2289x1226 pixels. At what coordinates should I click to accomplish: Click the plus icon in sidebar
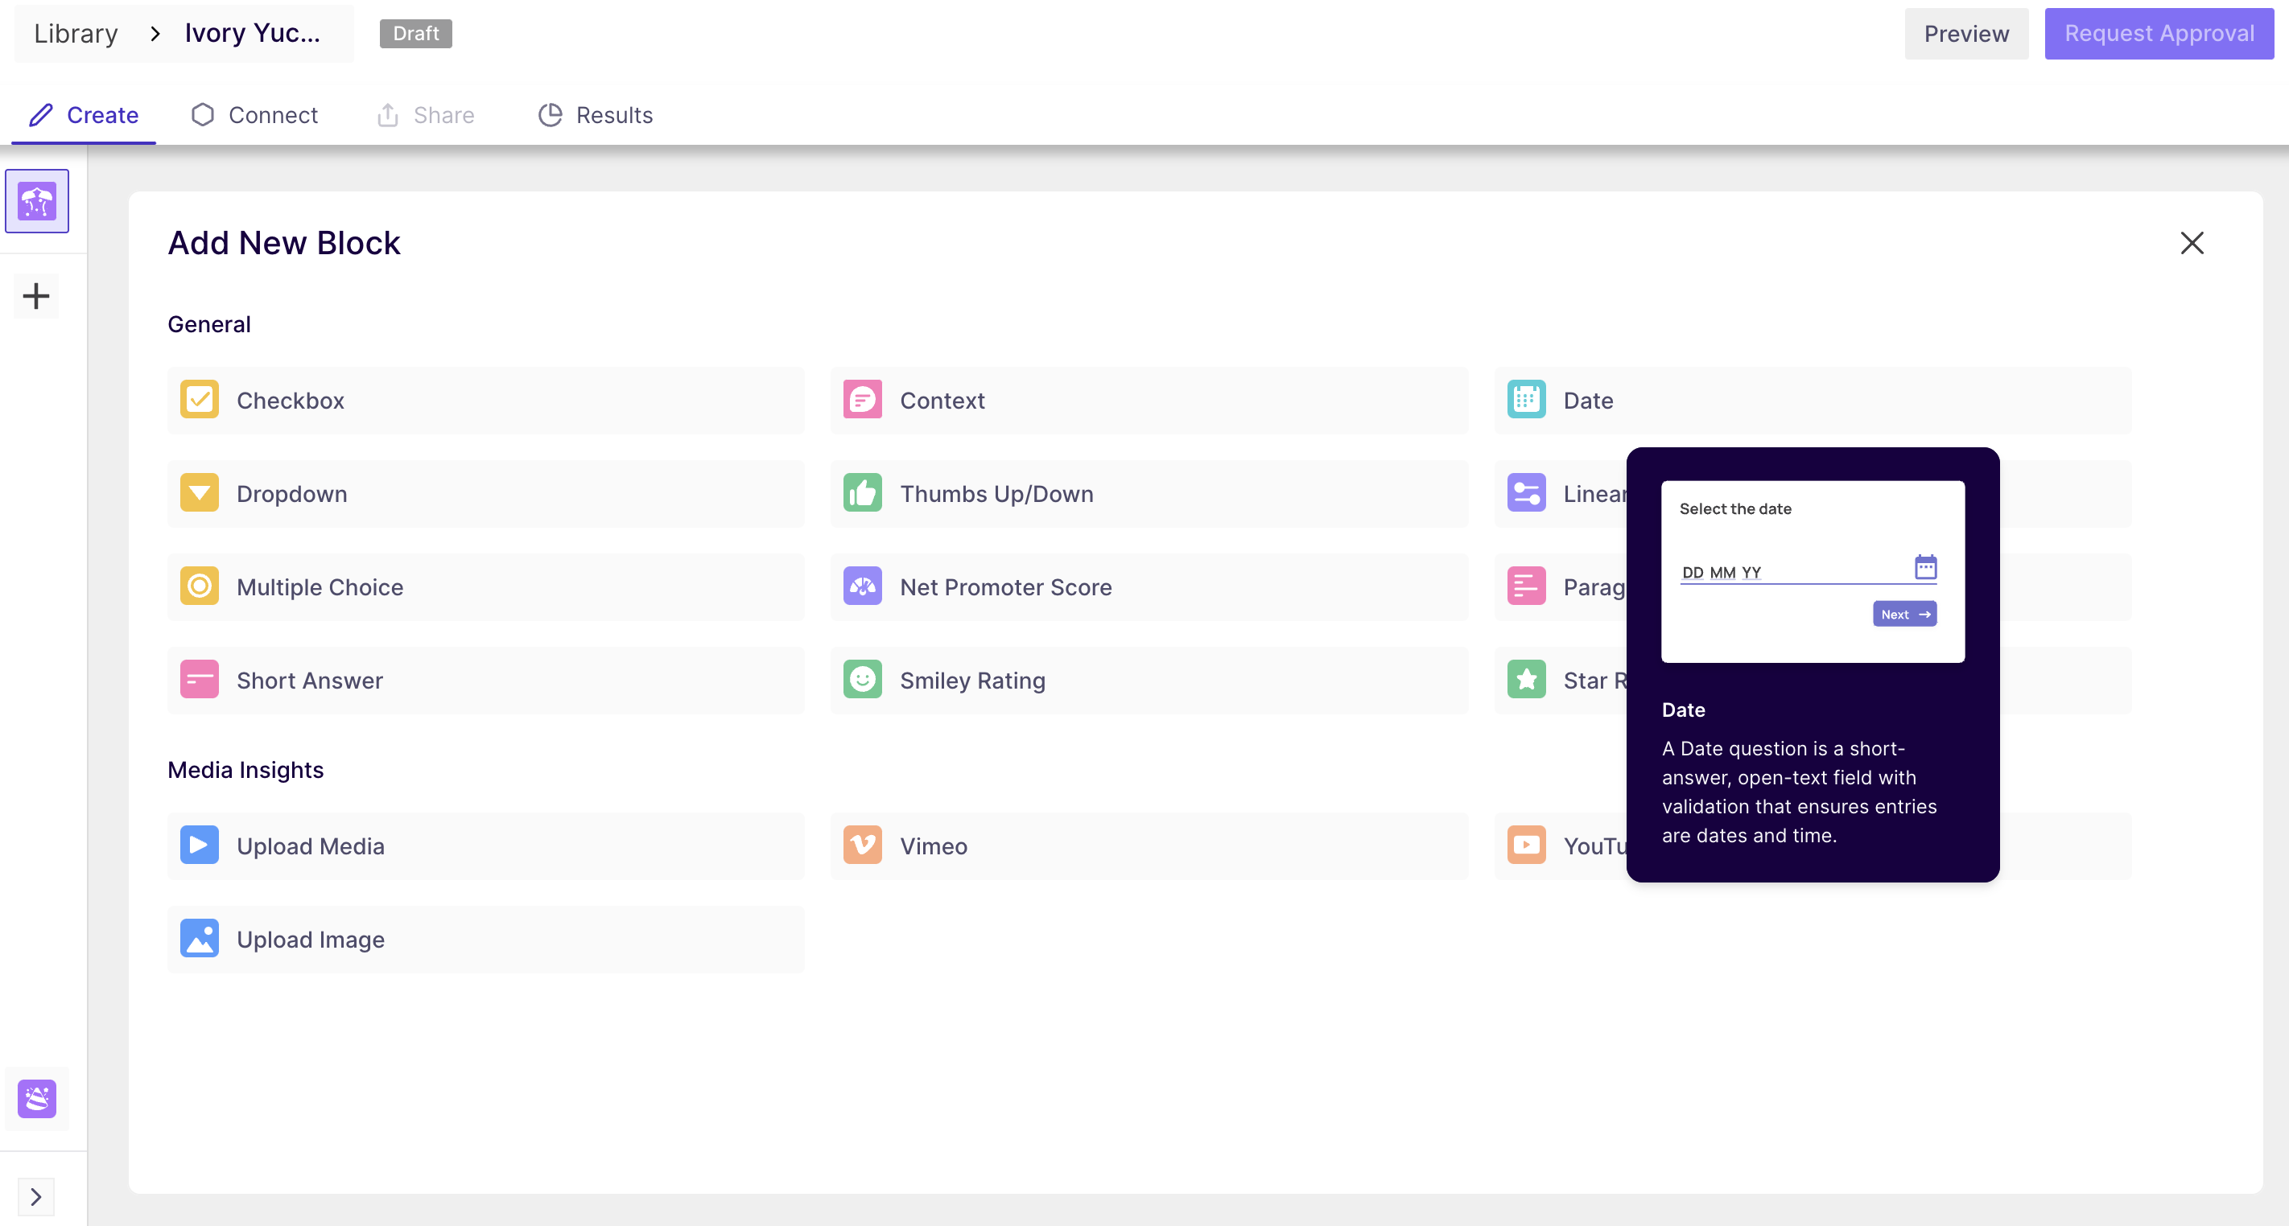pyautogui.click(x=36, y=296)
